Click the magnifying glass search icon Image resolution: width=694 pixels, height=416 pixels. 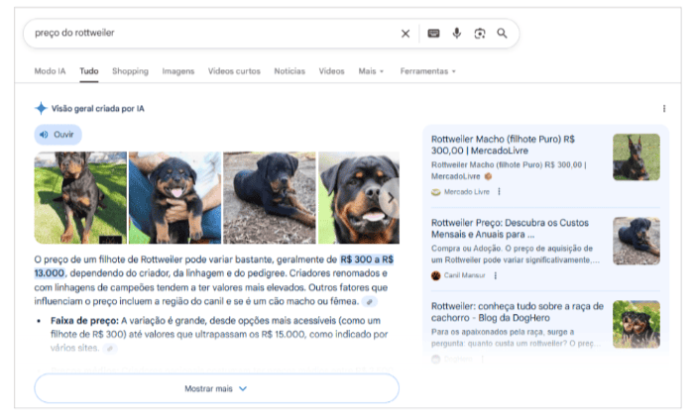click(502, 34)
